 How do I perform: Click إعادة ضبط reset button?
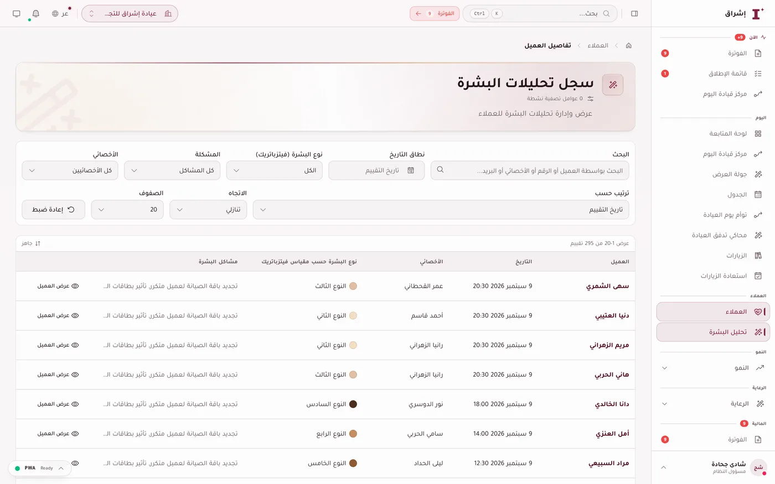(x=53, y=210)
